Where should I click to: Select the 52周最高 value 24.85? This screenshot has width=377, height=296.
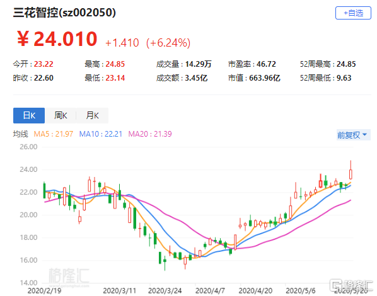coord(346,64)
